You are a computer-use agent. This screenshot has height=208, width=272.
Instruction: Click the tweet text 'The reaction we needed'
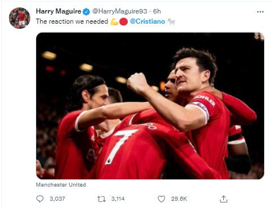[72, 21]
